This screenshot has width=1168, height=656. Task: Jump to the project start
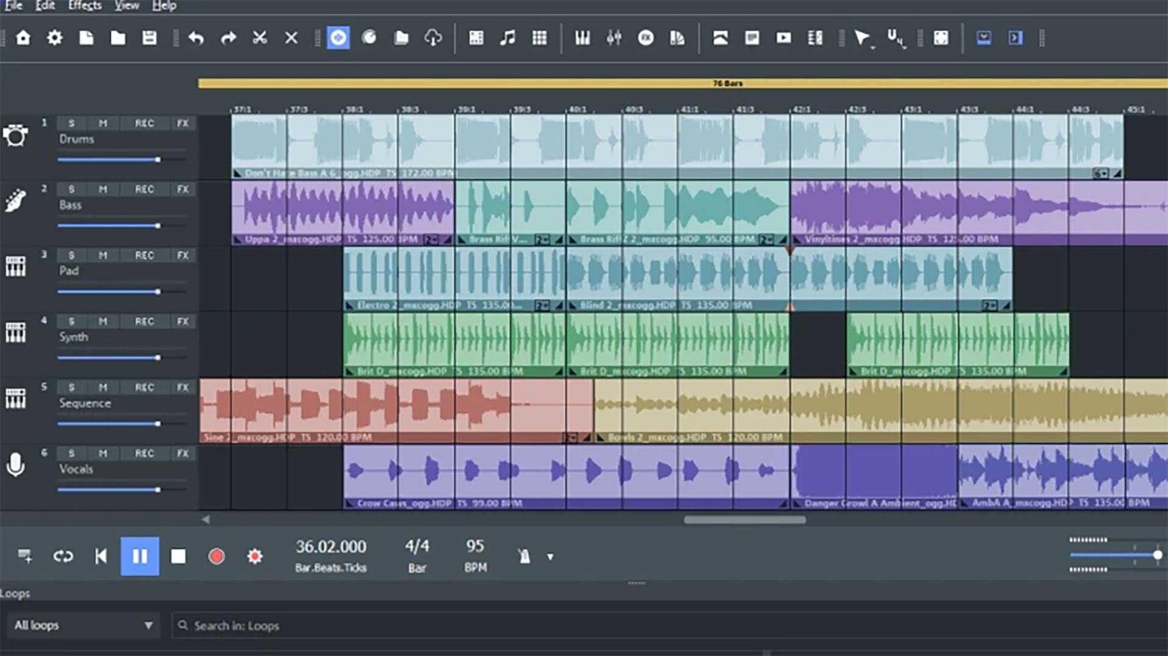(101, 556)
